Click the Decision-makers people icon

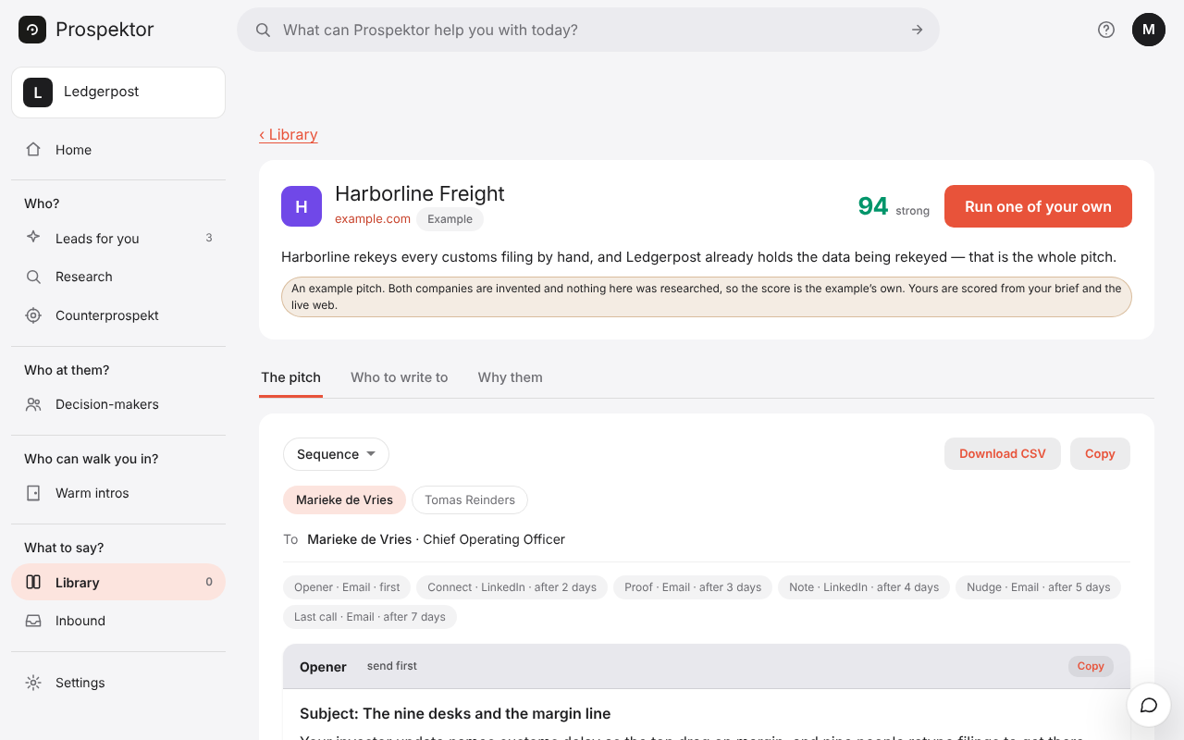click(33, 404)
